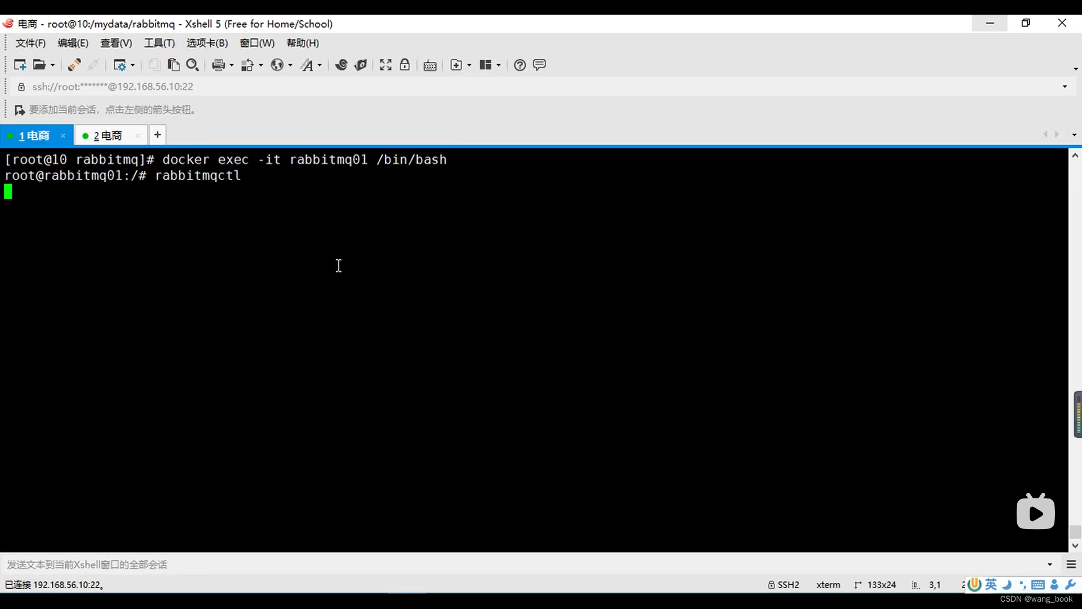Screen dimensions: 1082x609
Task: Click the new tab plus-document icon
Action: pyautogui.click(x=456, y=65)
